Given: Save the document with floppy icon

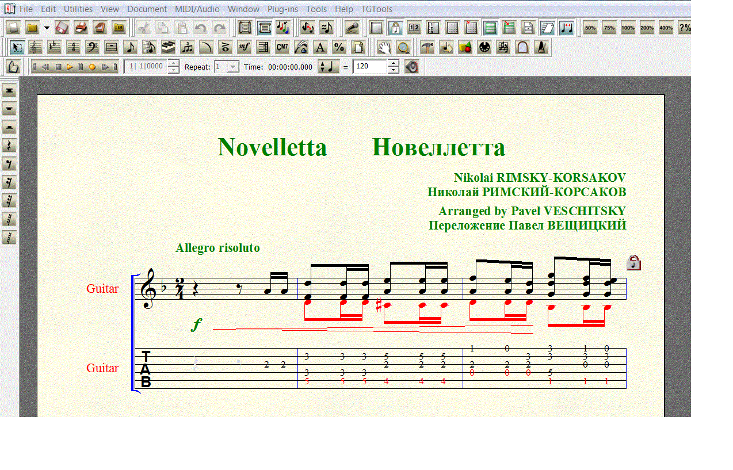Looking at the screenshot, I should coord(61,28).
